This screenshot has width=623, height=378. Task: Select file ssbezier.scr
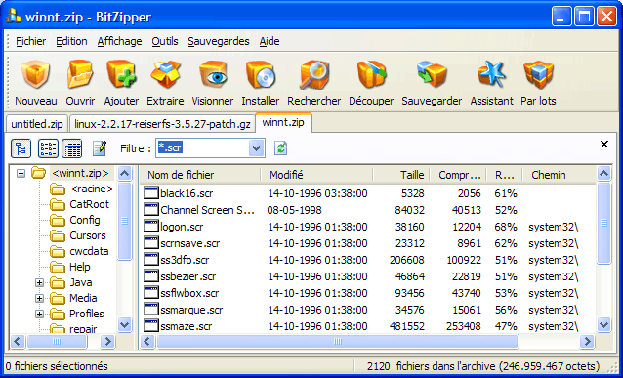point(188,276)
